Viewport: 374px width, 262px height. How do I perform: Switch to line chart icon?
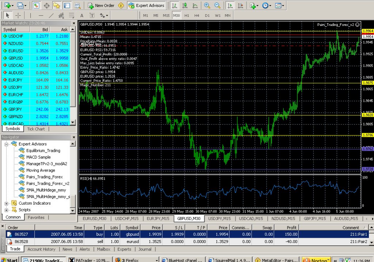195,5
